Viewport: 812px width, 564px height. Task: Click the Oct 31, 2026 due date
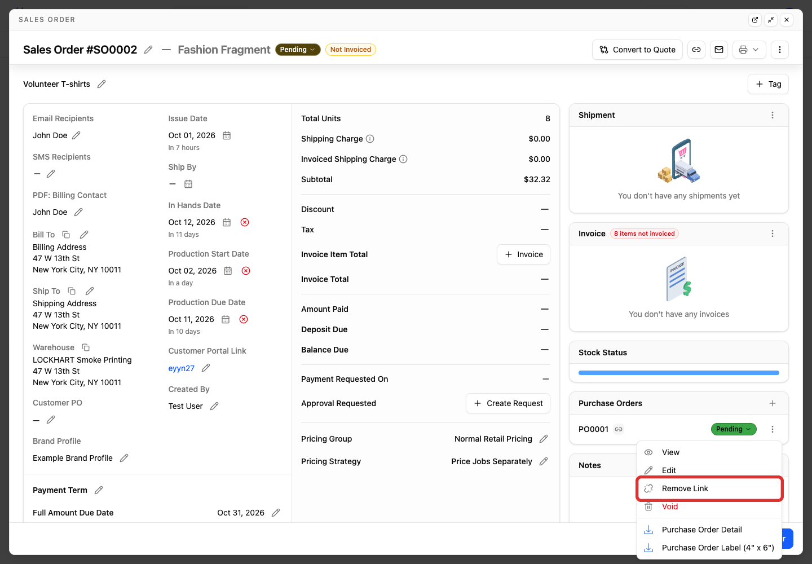tap(241, 513)
